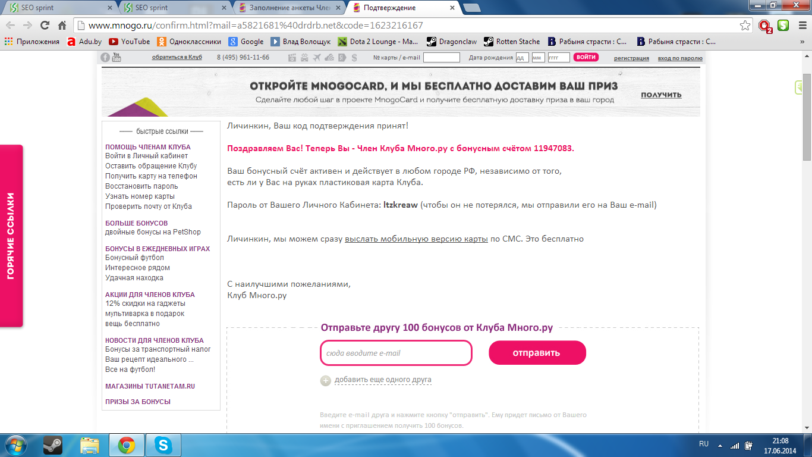Open the обратиться в Клуб link
This screenshot has height=457, width=812.
[x=177, y=58]
